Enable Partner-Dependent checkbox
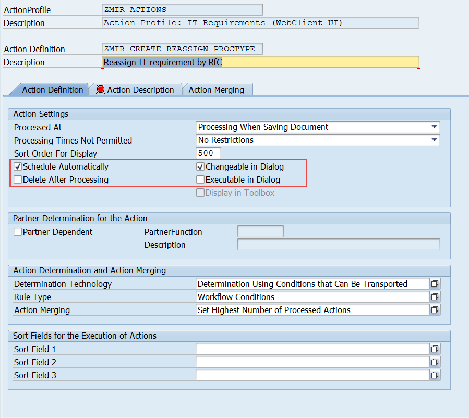 click(18, 232)
